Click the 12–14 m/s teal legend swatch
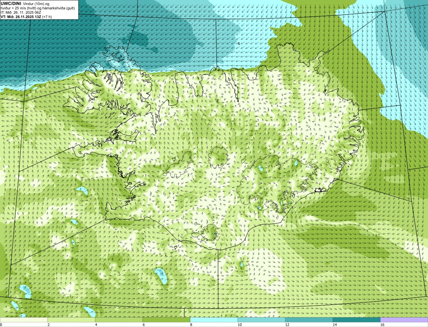This screenshot has height=327, width=428. click(309, 320)
